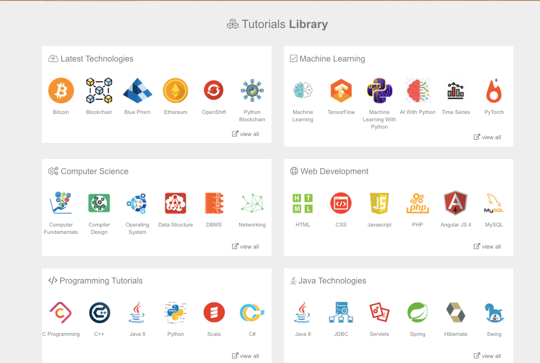Screen dimensions: 540x363
Task: Click the MySQL text label
Action: [x=494, y=225]
